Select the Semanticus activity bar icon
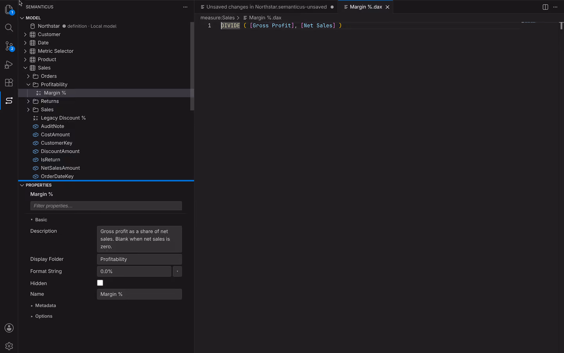This screenshot has height=353, width=564. [x=9, y=101]
